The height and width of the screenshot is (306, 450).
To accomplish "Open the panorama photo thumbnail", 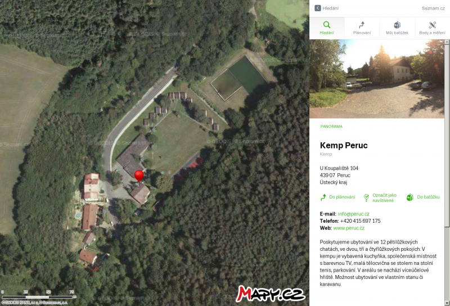I will click(x=377, y=79).
